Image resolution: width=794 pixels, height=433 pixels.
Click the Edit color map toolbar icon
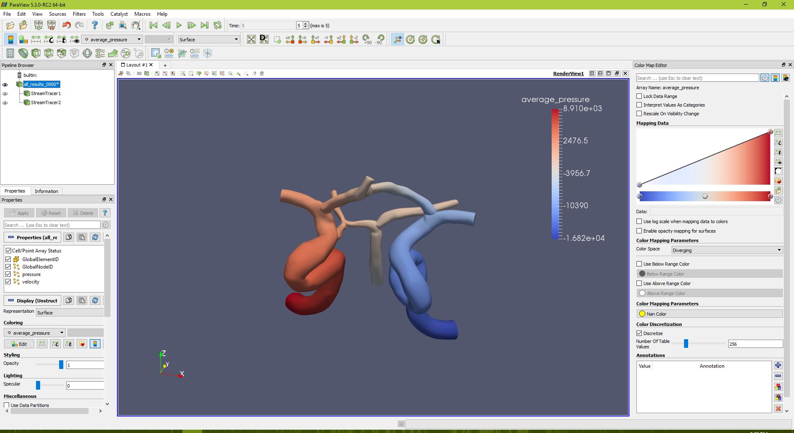coord(23,40)
